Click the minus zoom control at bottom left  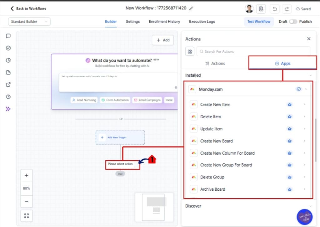click(x=27, y=202)
